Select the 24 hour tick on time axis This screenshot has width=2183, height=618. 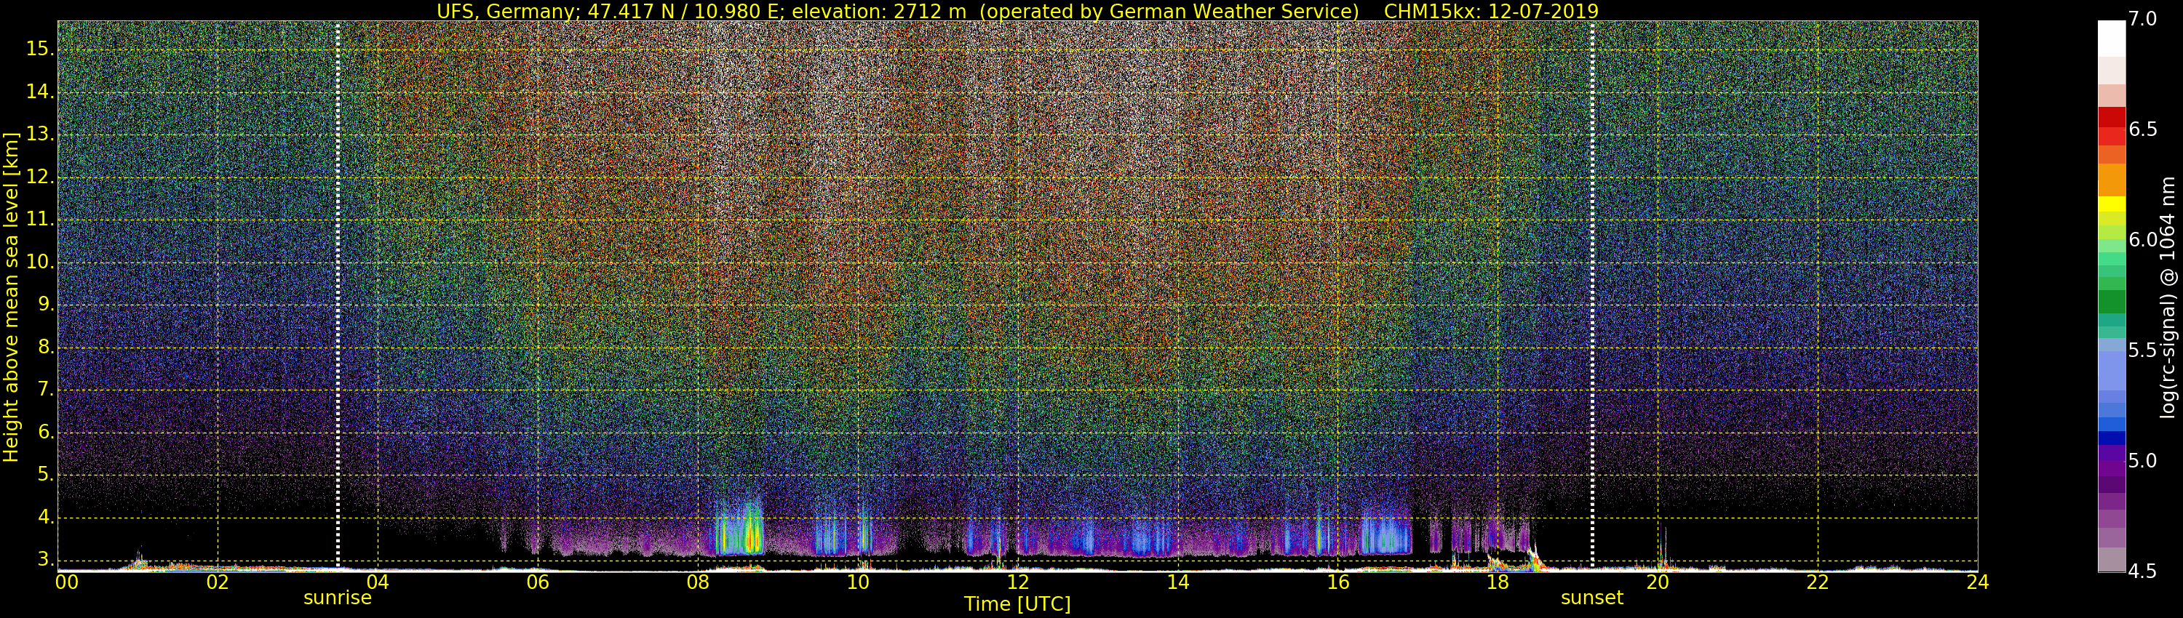coord(1977,582)
